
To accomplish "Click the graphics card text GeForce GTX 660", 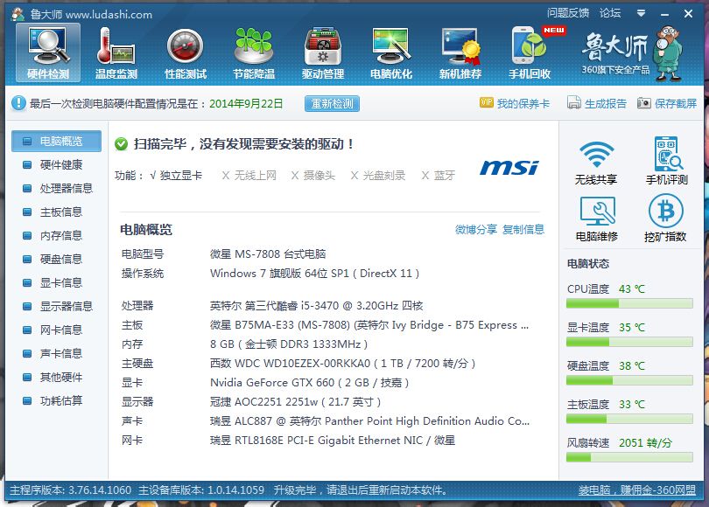I will [x=291, y=382].
